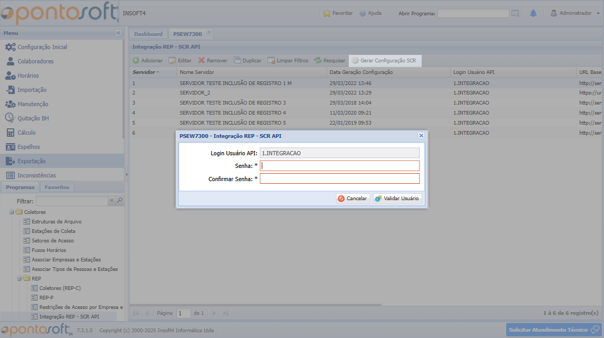Open the Favoritos tab
The width and height of the screenshot is (604, 338).
point(57,186)
